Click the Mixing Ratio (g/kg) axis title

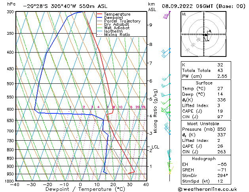point(155,111)
